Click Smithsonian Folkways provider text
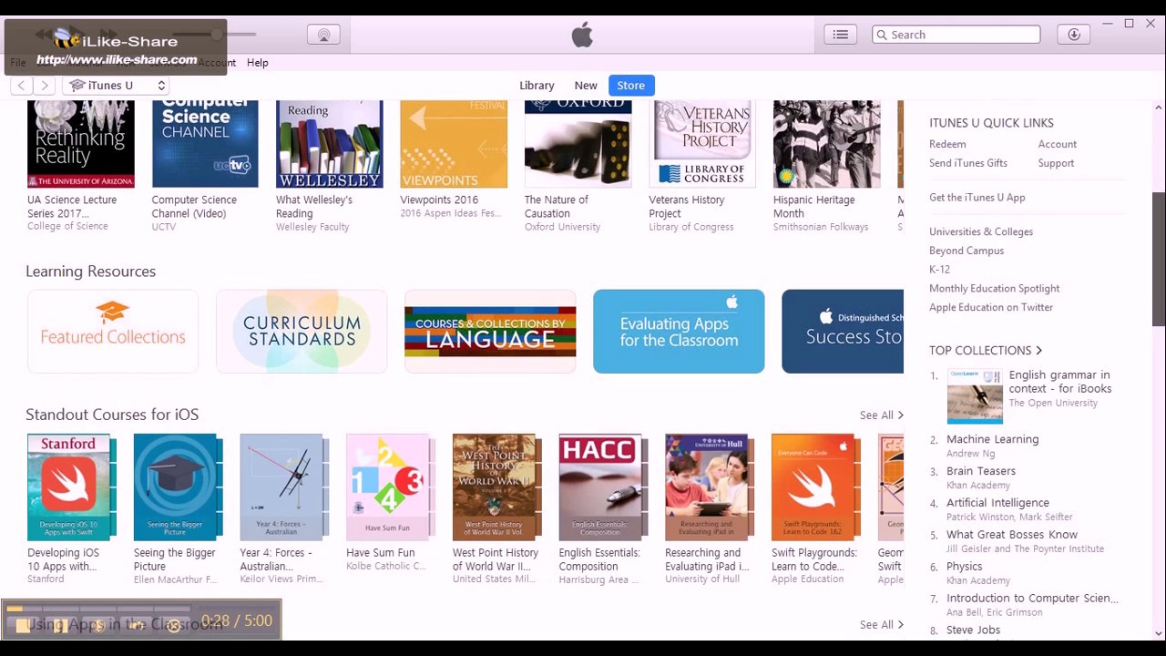The image size is (1166, 656). coord(821,227)
